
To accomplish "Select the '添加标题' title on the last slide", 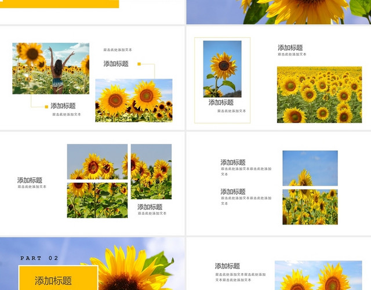I will 227,266.
